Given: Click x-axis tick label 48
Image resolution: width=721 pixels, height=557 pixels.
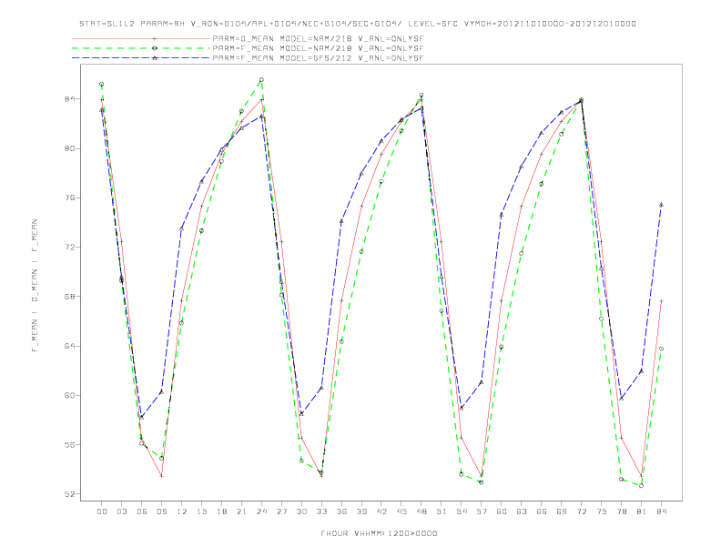Looking at the screenshot, I should click(x=421, y=511).
